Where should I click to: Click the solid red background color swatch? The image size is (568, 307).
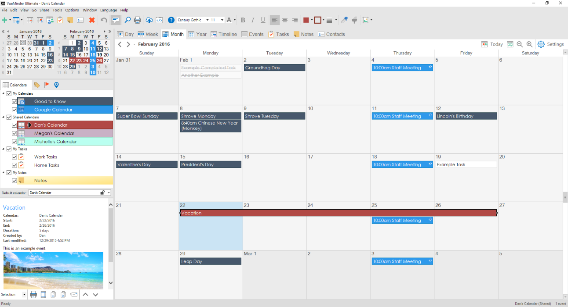306,20
